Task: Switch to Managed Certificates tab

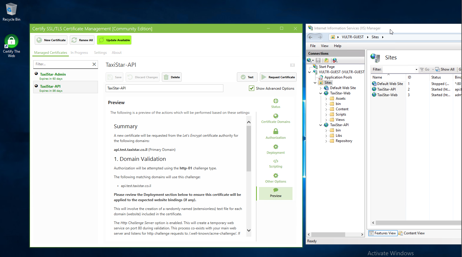Action: coord(51,53)
